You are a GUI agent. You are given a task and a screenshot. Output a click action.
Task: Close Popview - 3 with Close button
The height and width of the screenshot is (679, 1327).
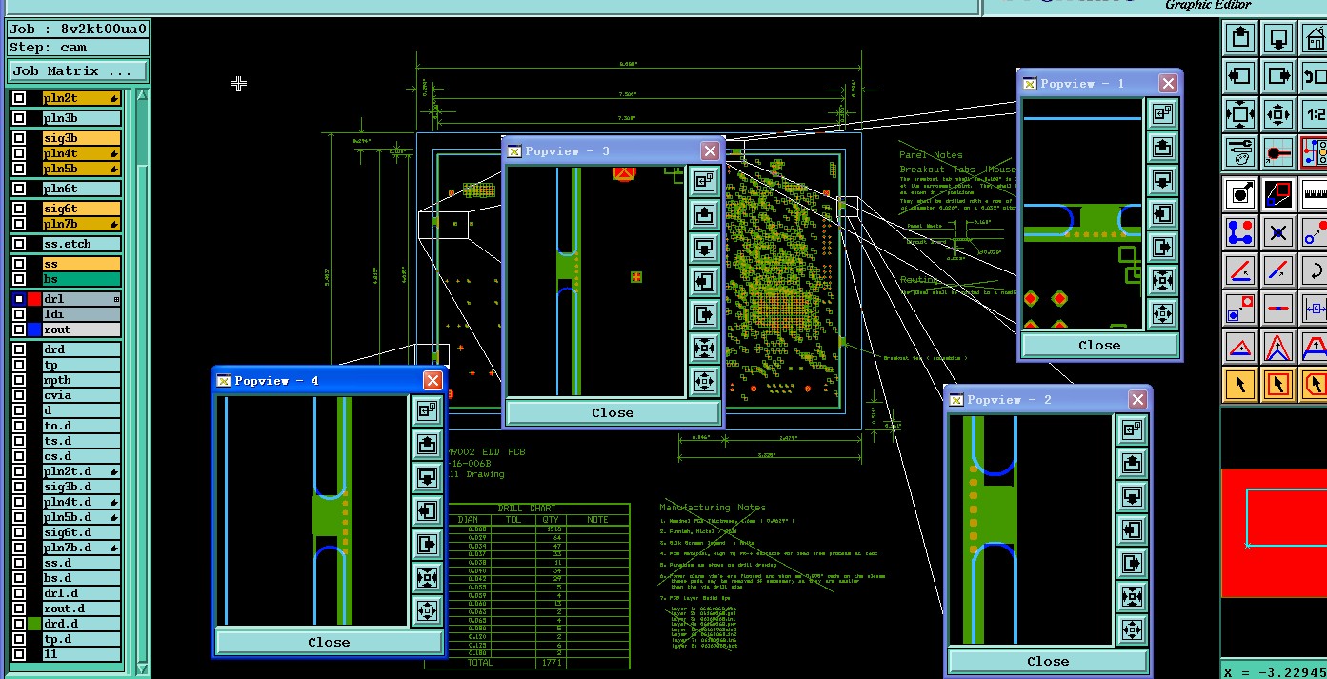[613, 412]
